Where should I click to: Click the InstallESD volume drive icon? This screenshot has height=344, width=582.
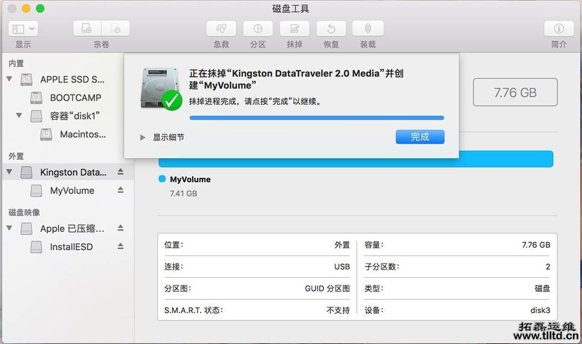pyautogui.click(x=36, y=247)
